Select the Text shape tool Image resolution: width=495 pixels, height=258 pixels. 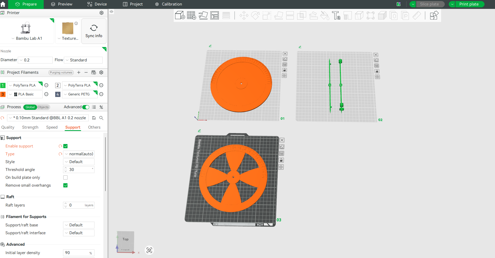click(336, 15)
